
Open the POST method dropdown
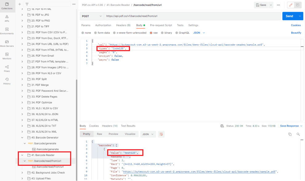pos(92,16)
